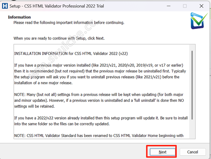211x159 pixels.
Task: Click the line 'installation of a new major release.'
Action: 43,83
